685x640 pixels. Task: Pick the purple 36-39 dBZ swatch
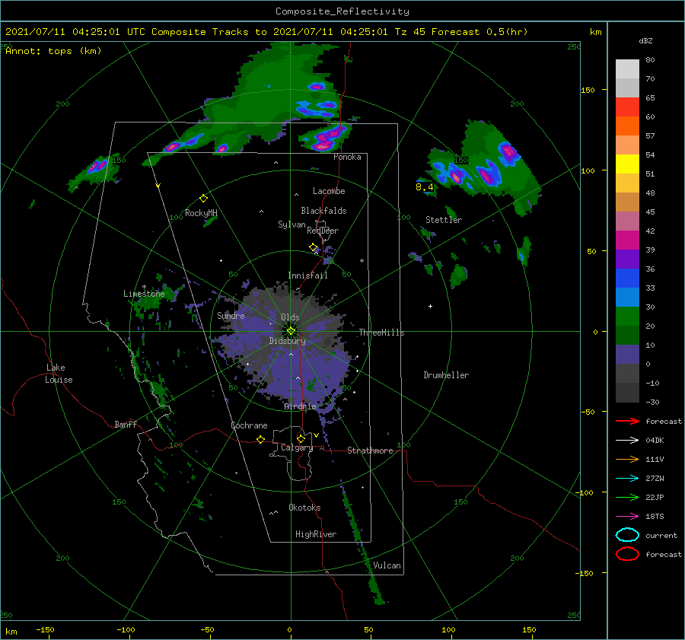pyautogui.click(x=627, y=259)
